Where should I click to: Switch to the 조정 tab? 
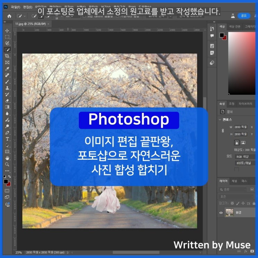click(232, 104)
